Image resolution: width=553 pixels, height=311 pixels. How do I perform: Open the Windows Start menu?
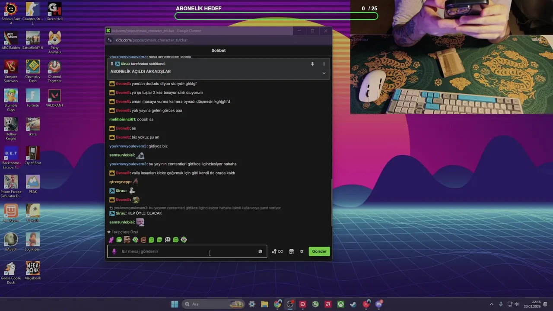coord(175,304)
